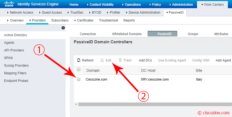Expand the Network Access submenu
Screen dimensions: 232x117
(x=20, y=13)
